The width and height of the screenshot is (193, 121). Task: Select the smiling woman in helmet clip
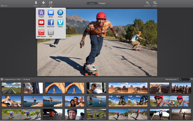tap(75, 114)
